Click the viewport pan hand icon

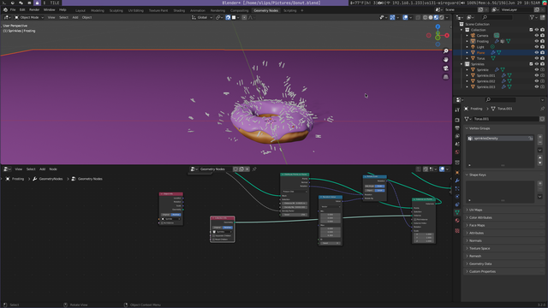pos(445,59)
